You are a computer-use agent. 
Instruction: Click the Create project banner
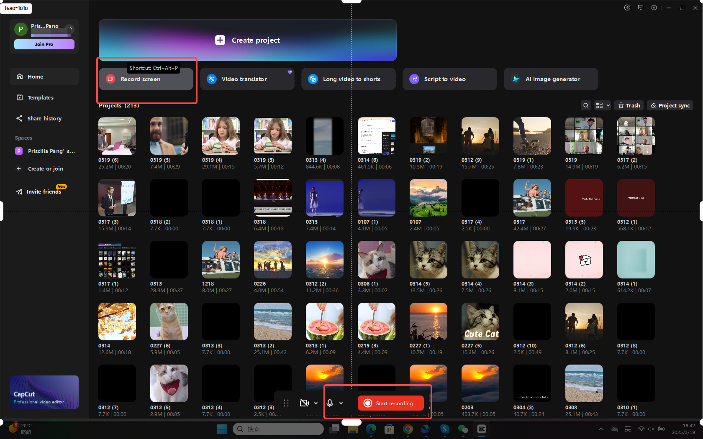pos(247,40)
